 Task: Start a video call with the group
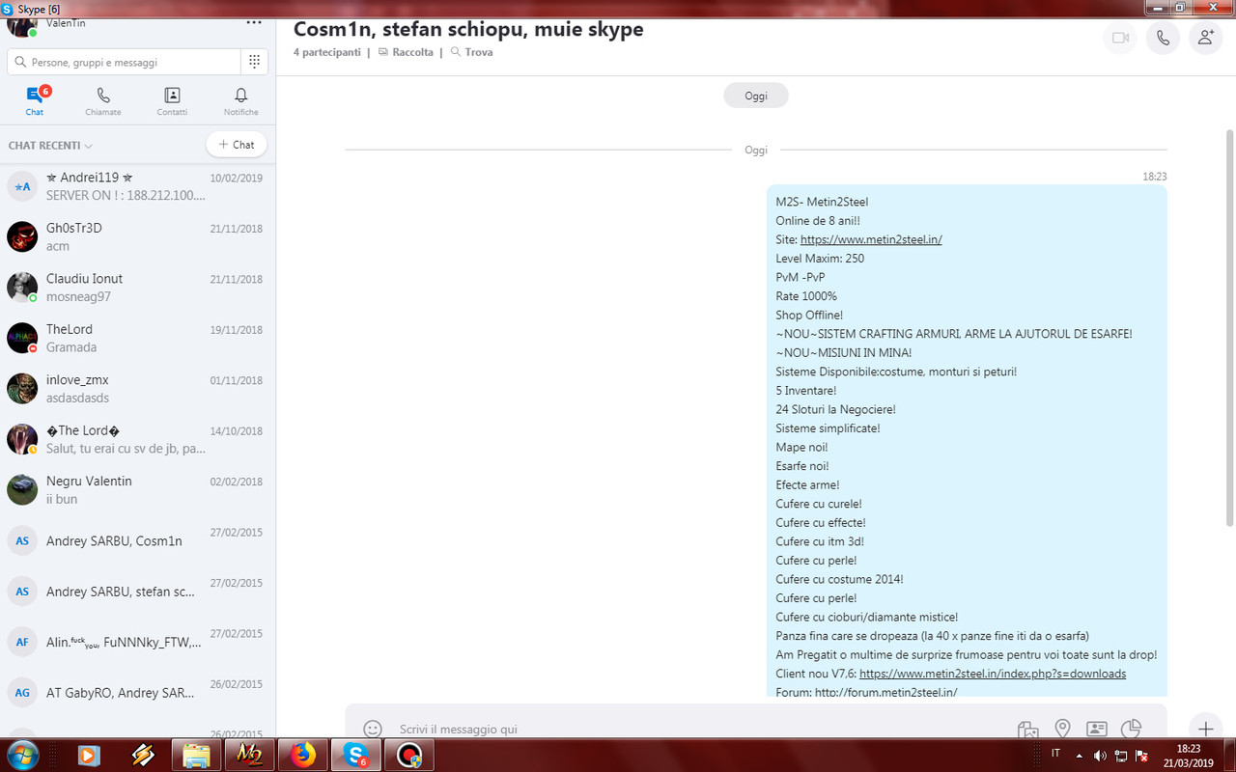(x=1120, y=38)
